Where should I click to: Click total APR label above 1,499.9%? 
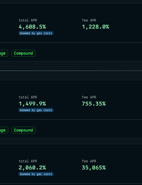coord(28,97)
